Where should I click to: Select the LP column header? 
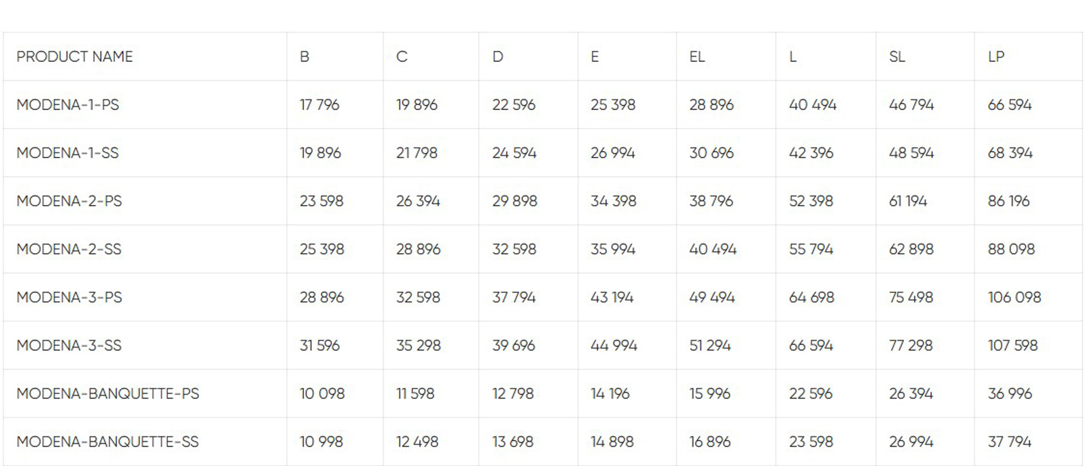point(995,57)
